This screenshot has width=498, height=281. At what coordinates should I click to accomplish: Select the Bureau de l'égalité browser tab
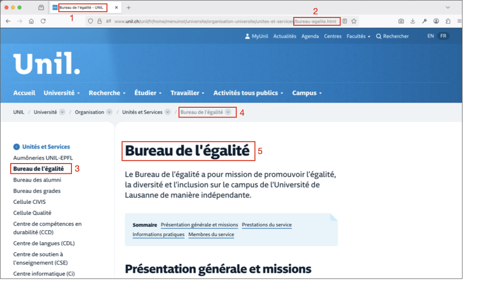pos(83,8)
